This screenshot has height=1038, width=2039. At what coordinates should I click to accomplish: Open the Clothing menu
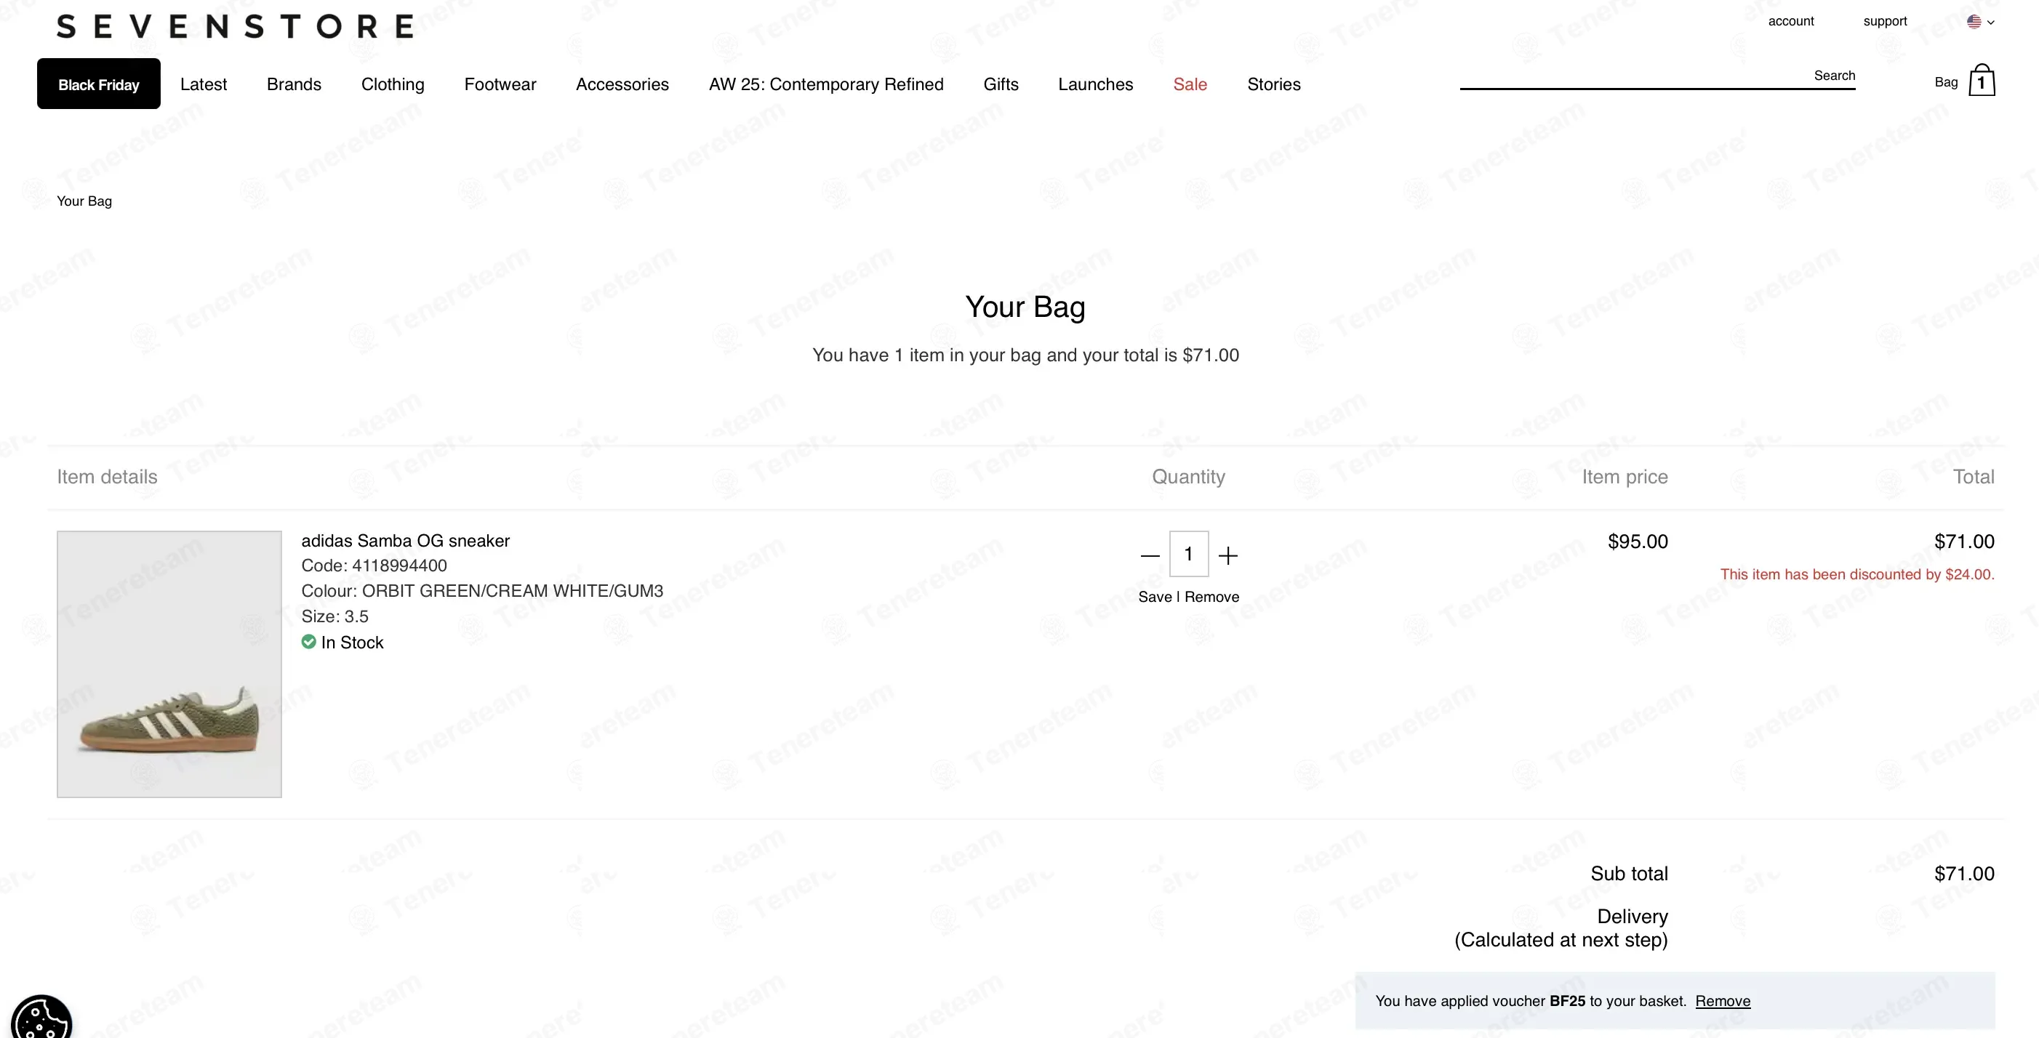coord(393,84)
